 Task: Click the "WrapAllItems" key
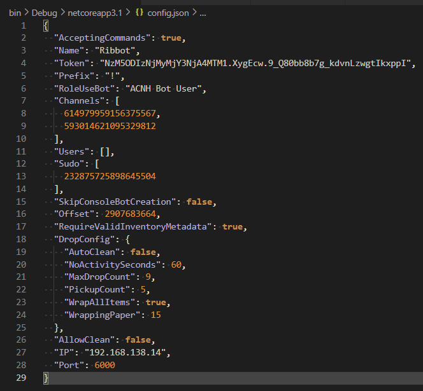tap(99, 303)
